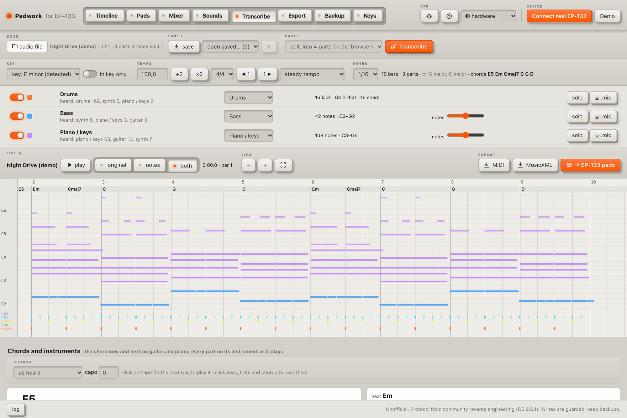627x418 pixels.
Task: Zoom in with the plus view button
Action: click(x=265, y=165)
